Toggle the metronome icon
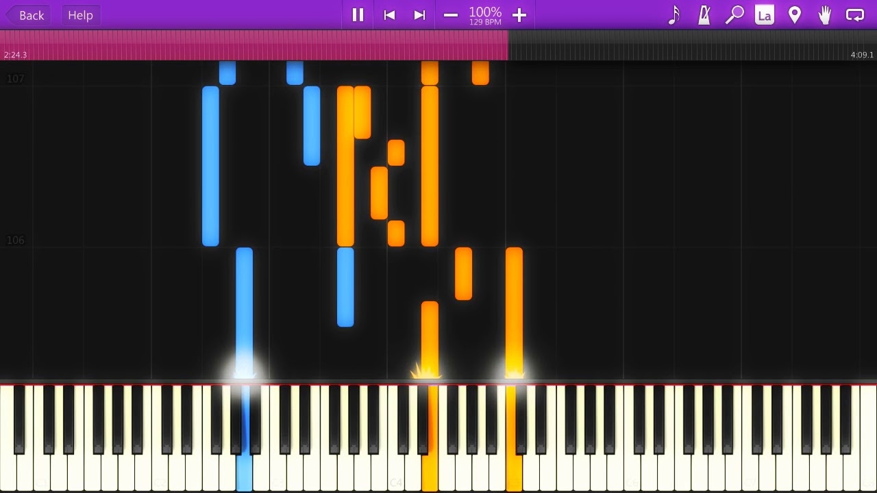The width and height of the screenshot is (877, 493). pos(704,15)
